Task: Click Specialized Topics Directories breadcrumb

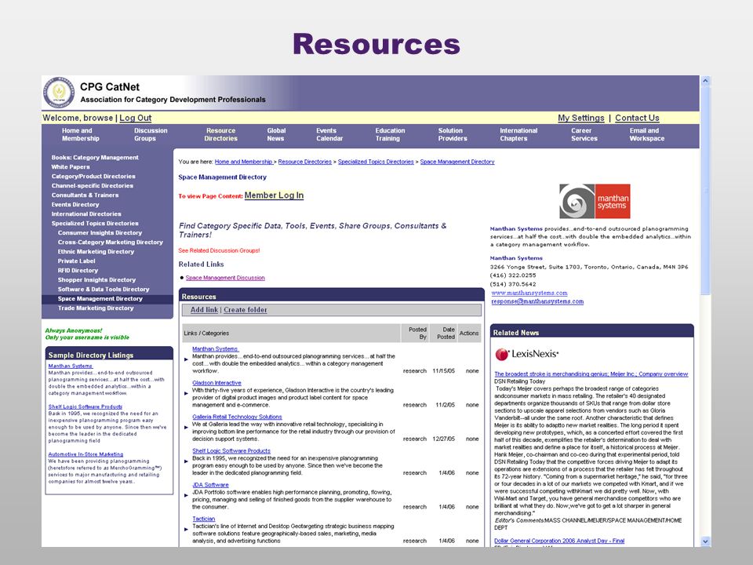Action: (x=376, y=162)
